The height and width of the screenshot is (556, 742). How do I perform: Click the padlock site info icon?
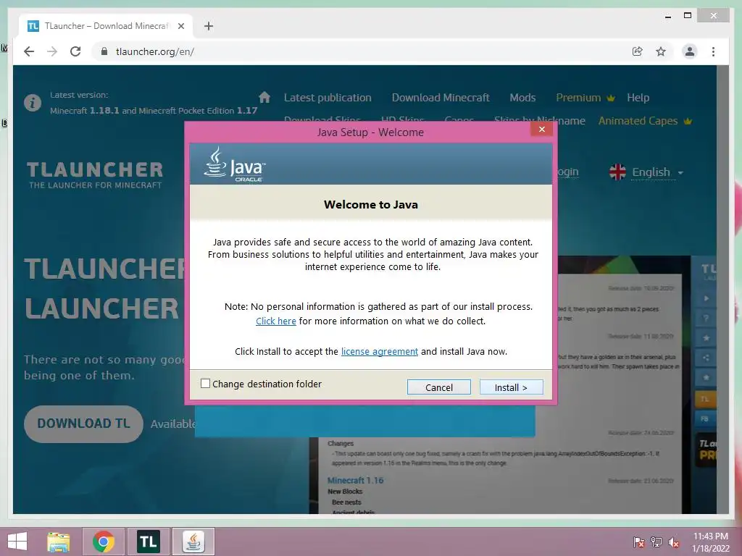point(104,51)
